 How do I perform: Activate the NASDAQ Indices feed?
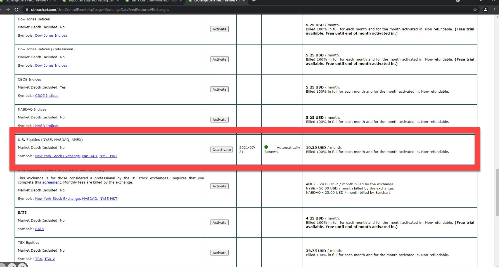[x=219, y=120]
